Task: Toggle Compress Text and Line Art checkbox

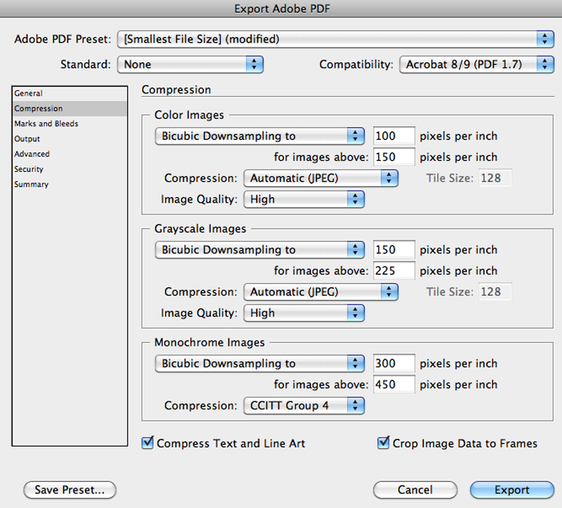Action: coord(148,443)
